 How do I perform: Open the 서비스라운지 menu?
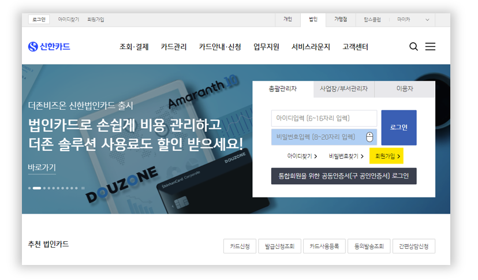(311, 47)
